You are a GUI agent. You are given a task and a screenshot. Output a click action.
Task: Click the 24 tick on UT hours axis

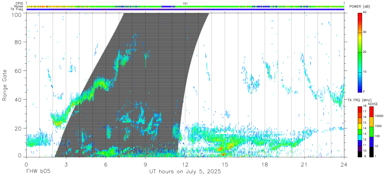pyautogui.click(x=344, y=164)
